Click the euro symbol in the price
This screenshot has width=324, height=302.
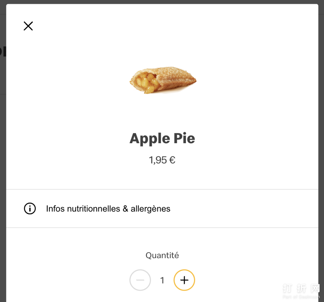pyautogui.click(x=172, y=160)
